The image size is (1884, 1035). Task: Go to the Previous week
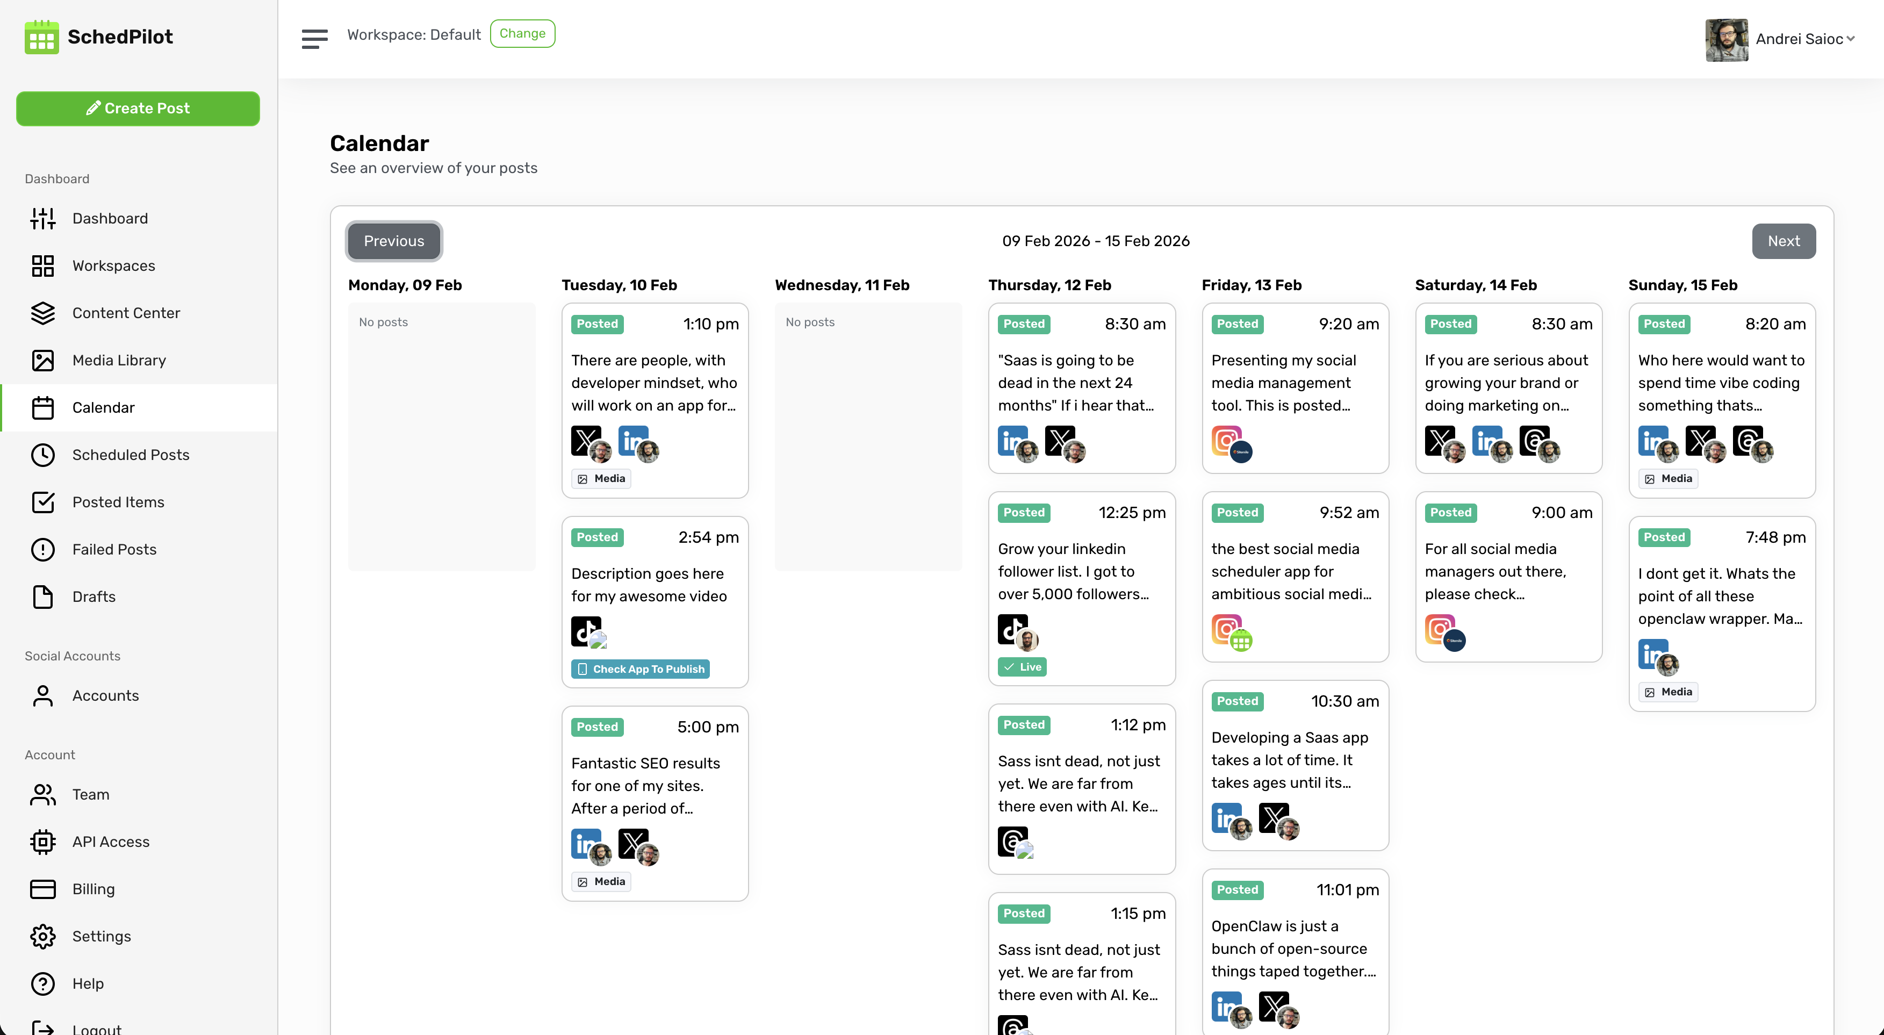tap(393, 241)
